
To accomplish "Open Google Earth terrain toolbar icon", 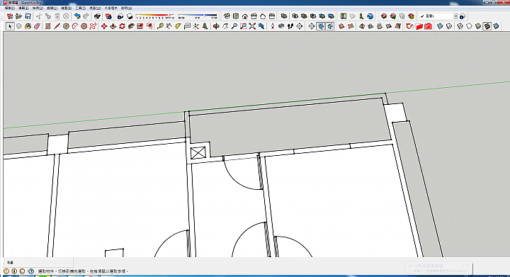I will 370,16.
